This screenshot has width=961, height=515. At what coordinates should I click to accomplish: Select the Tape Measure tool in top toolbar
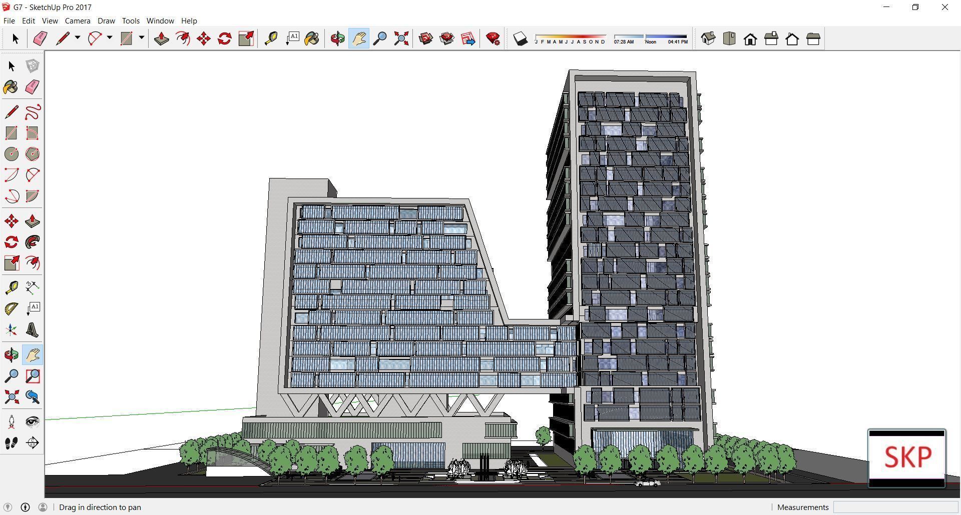click(x=271, y=38)
